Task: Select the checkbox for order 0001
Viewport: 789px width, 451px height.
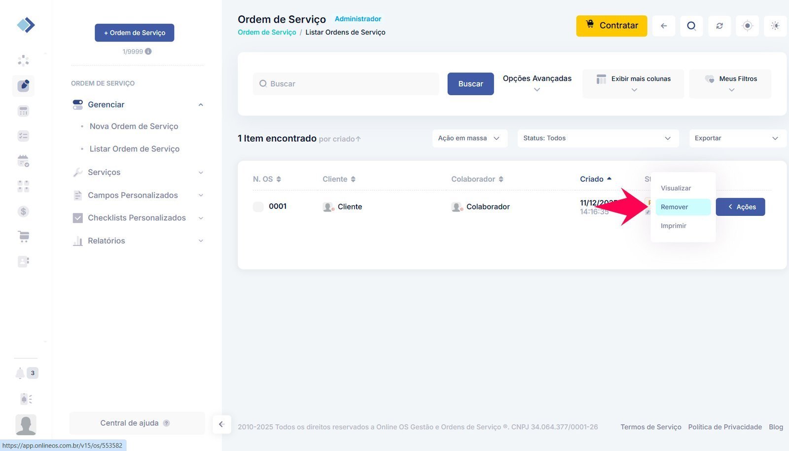Action: [x=258, y=207]
